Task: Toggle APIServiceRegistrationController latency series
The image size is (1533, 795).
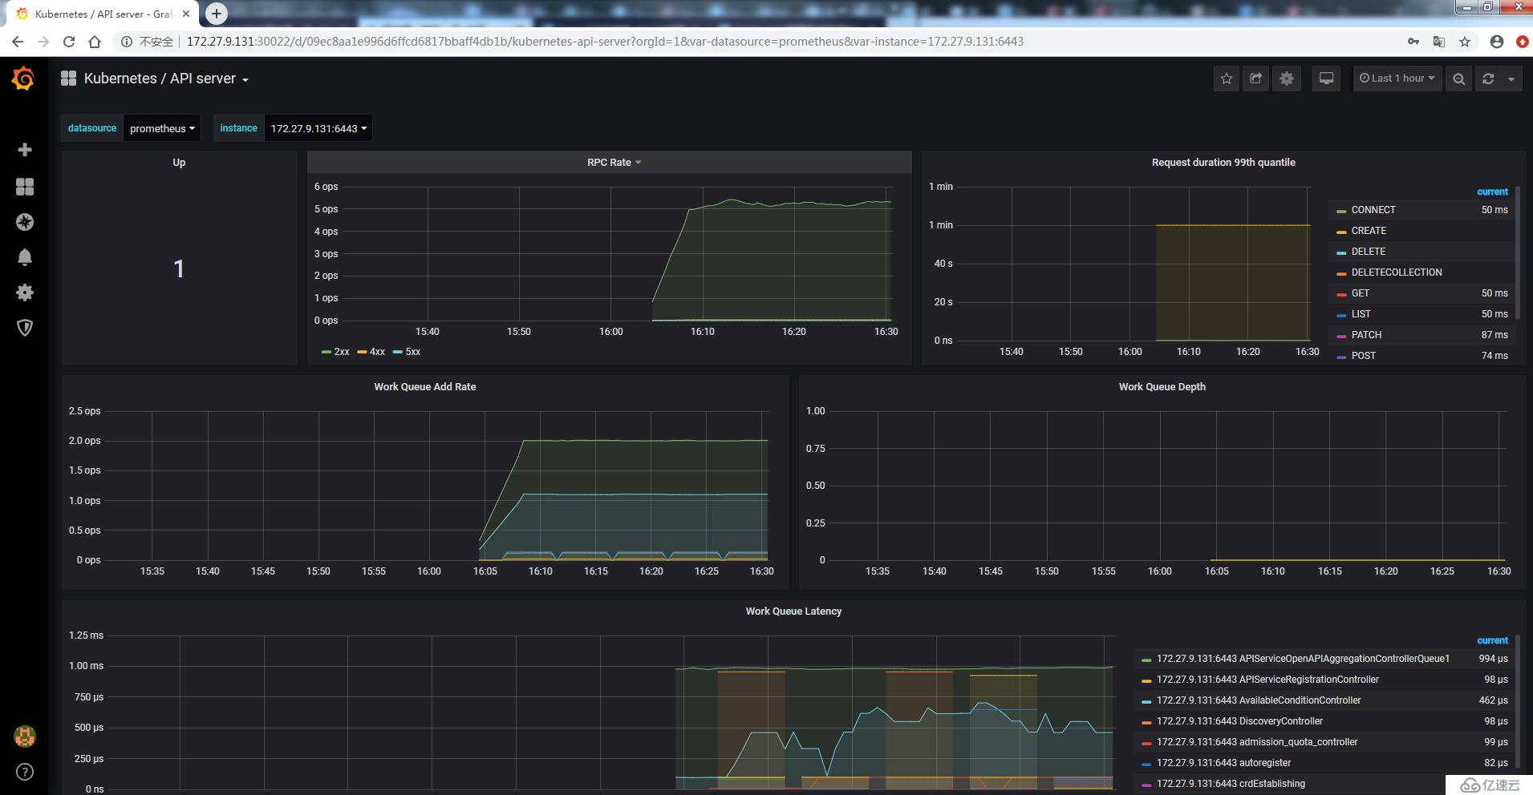Action: [x=1267, y=680]
